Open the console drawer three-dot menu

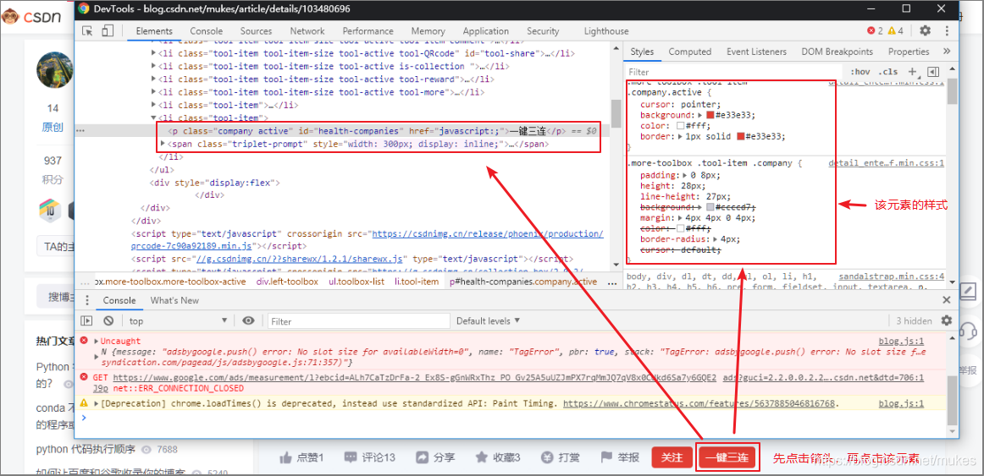[88, 301]
